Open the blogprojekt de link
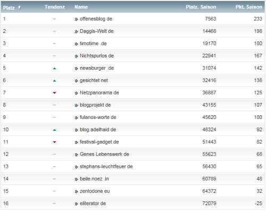Viewport: 266px width, 211px height. 95,105
